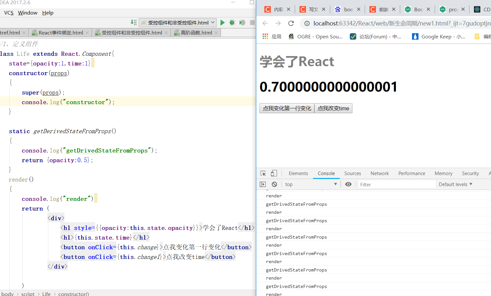Open the Default levels dropdown
Screen dimensions: 491x296
(x=455, y=184)
